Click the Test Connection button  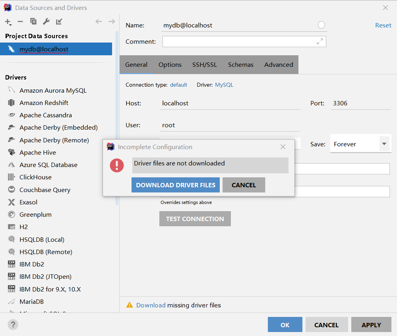pos(195,219)
